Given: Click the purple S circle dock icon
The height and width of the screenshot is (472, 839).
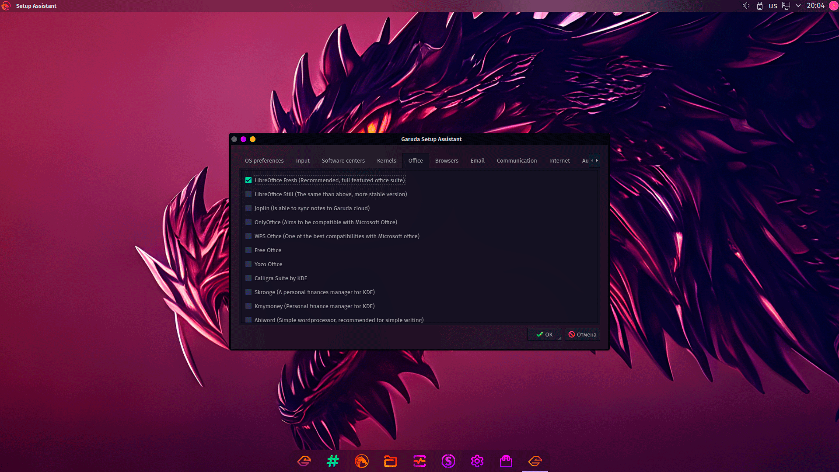Looking at the screenshot, I should coord(448,461).
